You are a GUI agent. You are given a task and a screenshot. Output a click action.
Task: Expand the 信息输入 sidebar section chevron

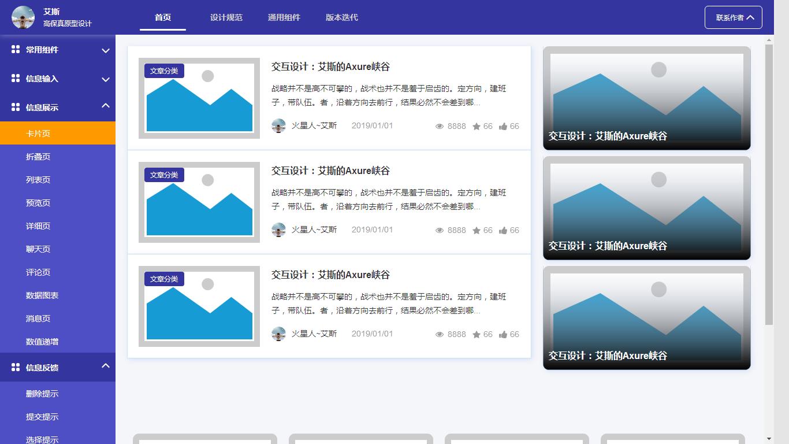[x=106, y=79]
